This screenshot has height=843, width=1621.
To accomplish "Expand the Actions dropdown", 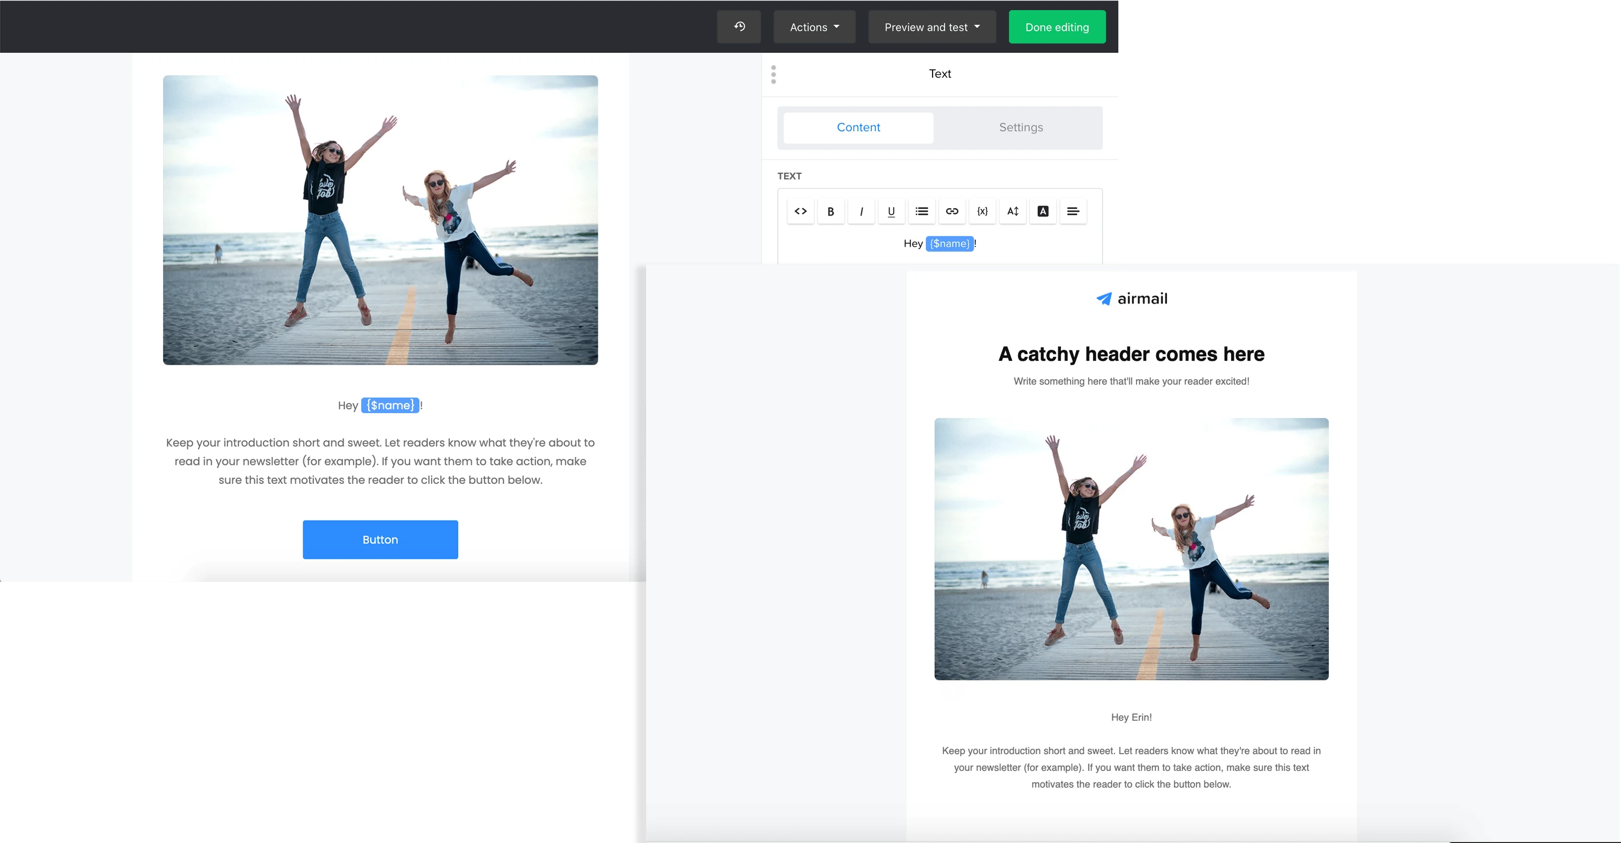I will pos(814,27).
